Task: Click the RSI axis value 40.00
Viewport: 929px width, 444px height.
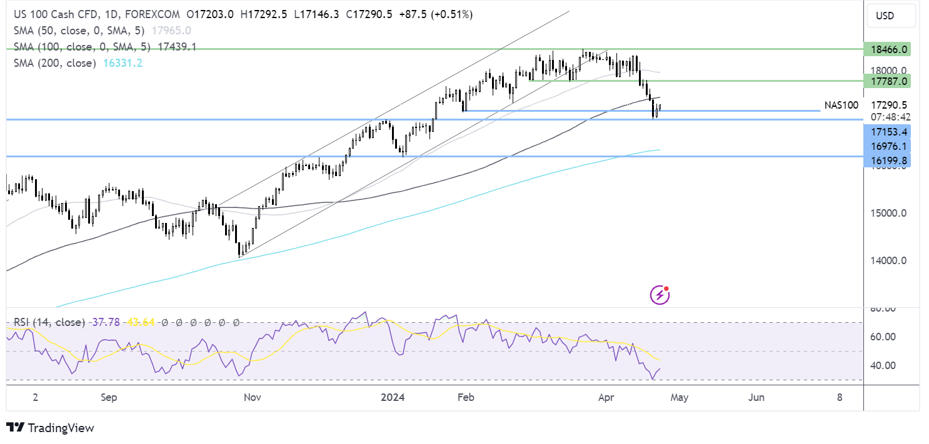Action: 883,365
